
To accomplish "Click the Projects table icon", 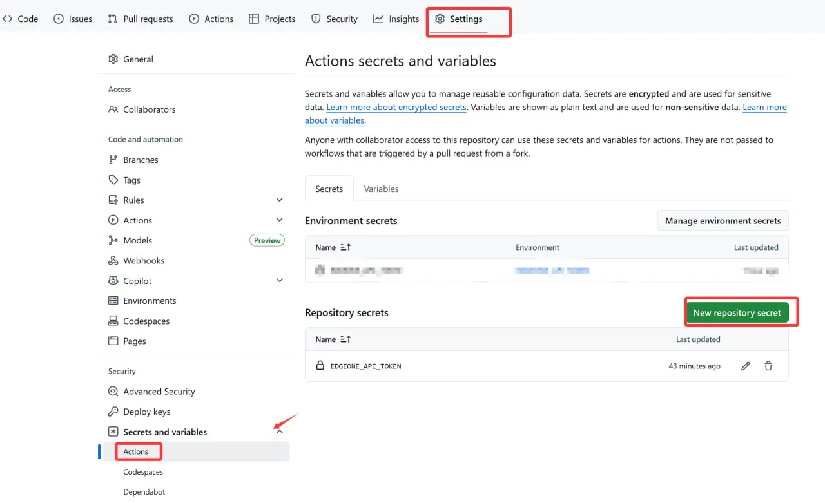I will pos(254,19).
